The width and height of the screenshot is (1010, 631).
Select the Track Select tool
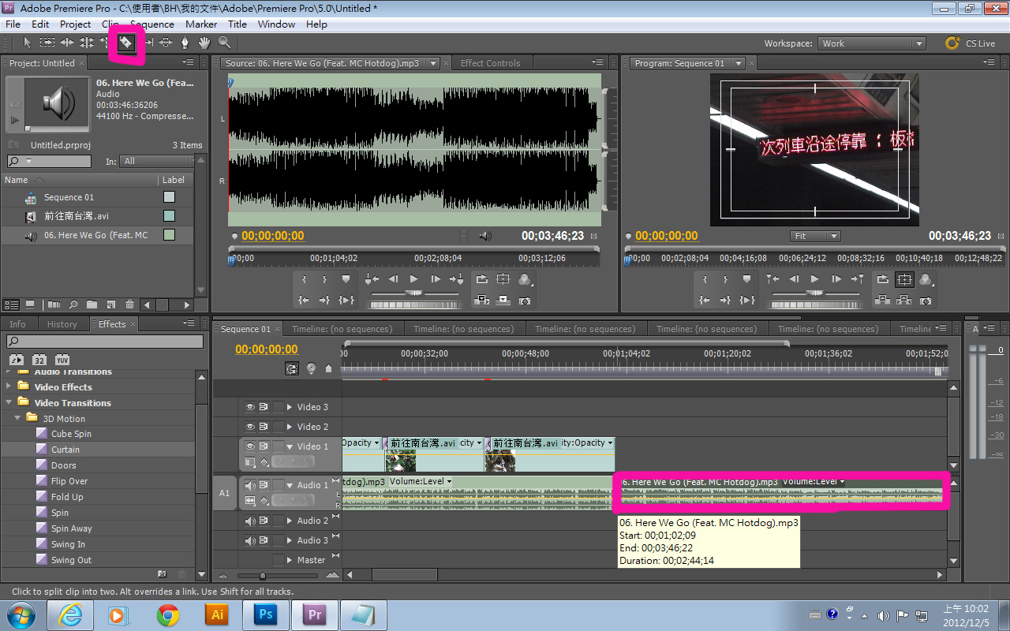tap(47, 43)
